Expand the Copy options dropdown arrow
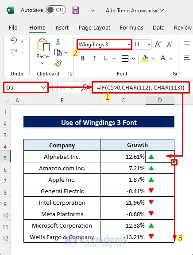The width and height of the screenshot is (193, 255). pyautogui.click(x=66, y=52)
